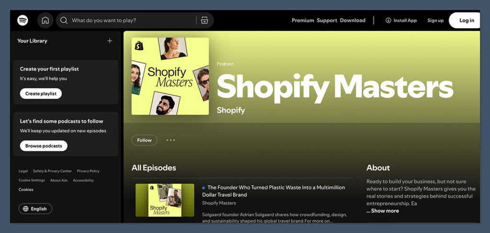
Task: Open the English language selector
Action: point(35,209)
